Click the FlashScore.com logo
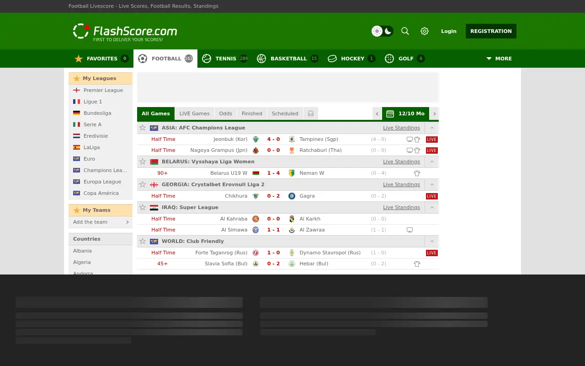 tap(125, 32)
